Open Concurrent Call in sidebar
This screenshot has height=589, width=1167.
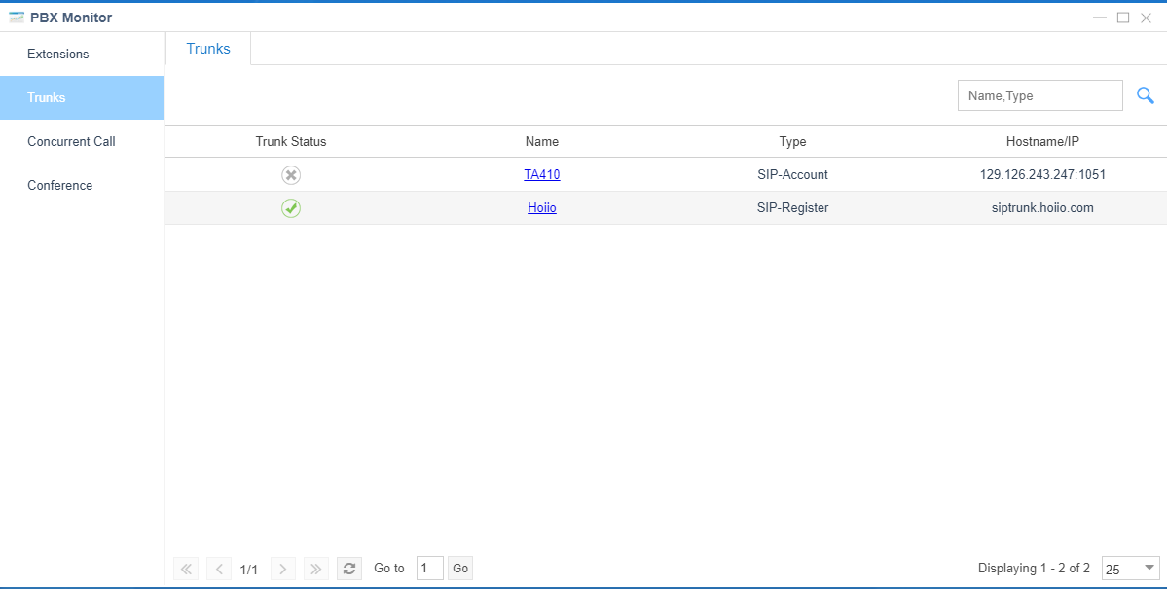tap(82, 141)
